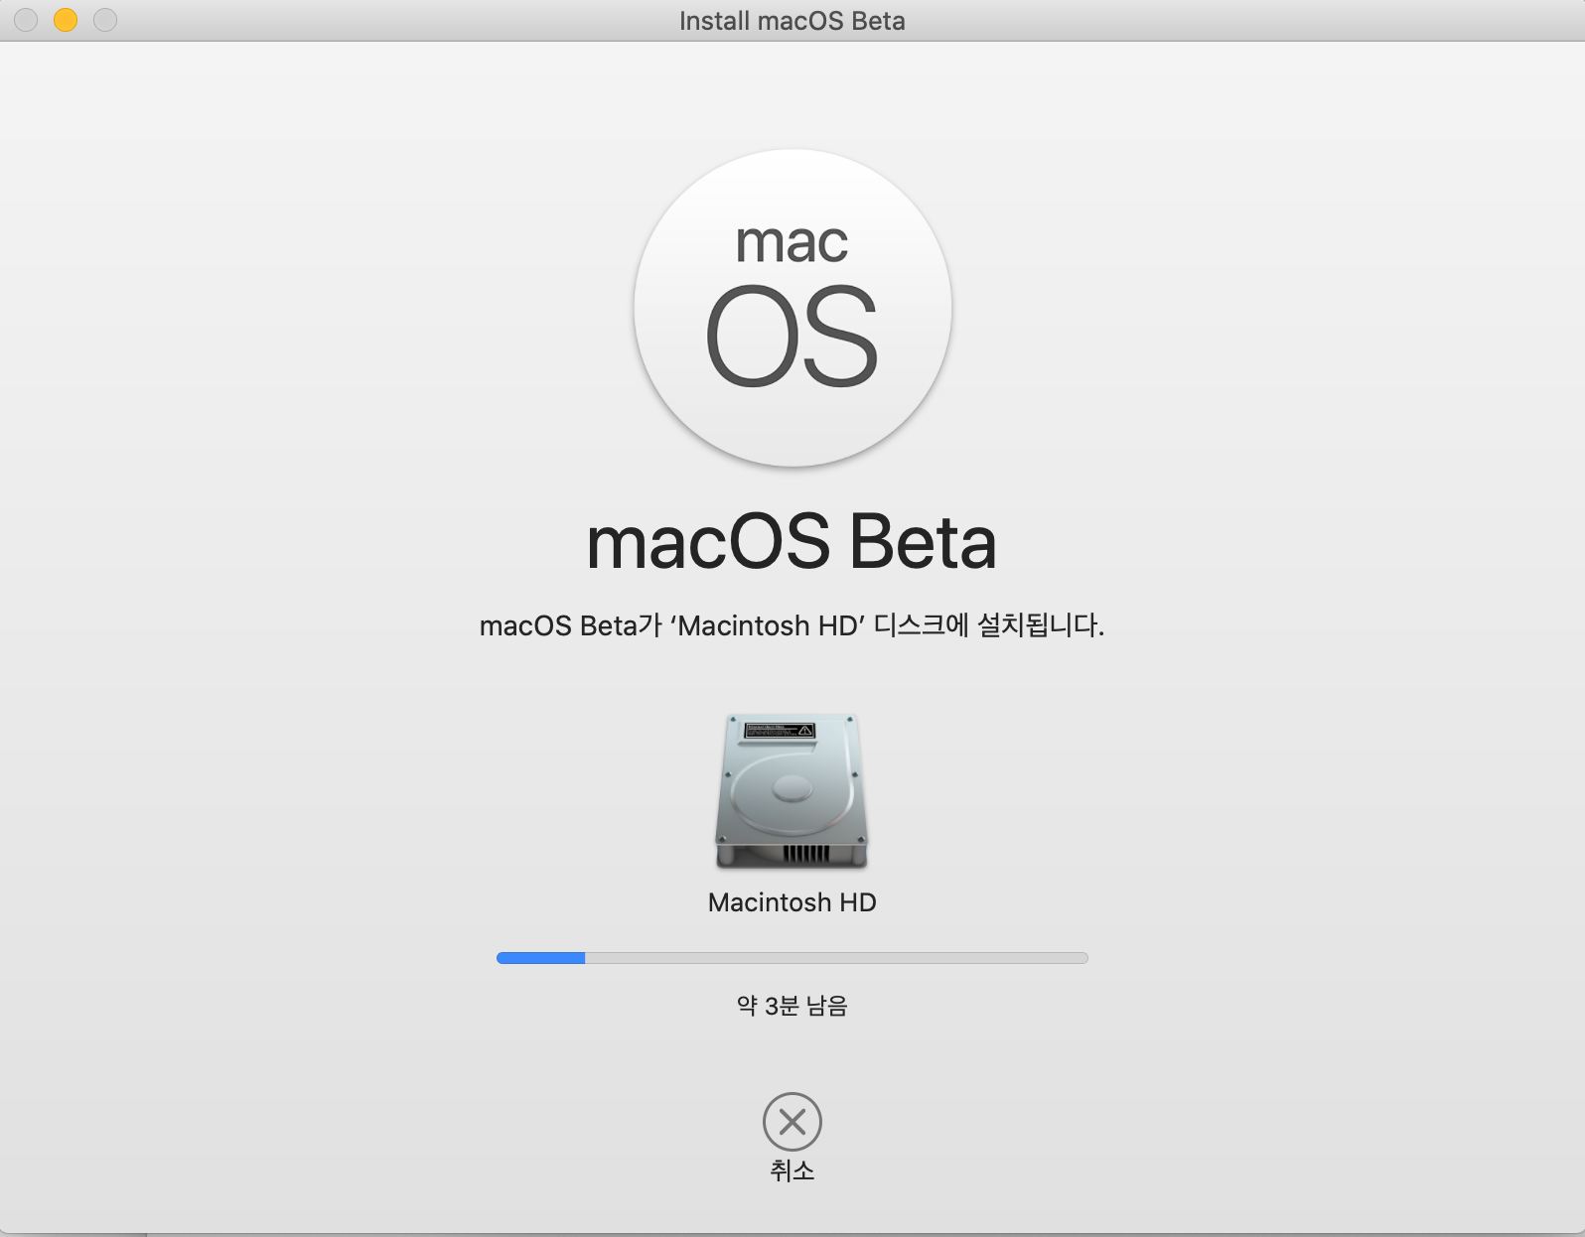Screen dimensions: 1585x1237
Task: Click the cancel X circle icon
Action: [x=792, y=1122]
